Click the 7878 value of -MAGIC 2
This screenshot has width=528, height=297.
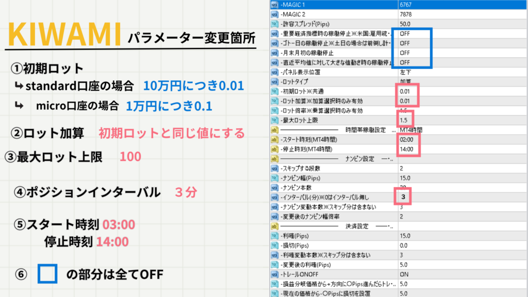pyautogui.click(x=405, y=14)
